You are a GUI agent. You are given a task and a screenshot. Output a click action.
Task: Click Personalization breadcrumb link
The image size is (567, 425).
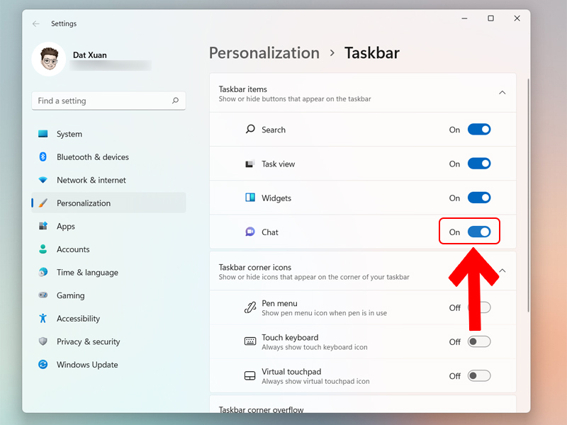[x=264, y=53]
